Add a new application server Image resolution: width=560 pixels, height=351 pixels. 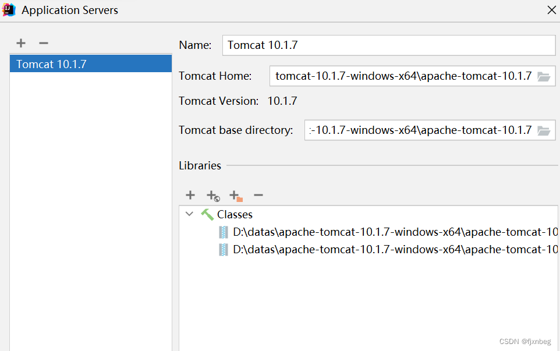coord(21,43)
